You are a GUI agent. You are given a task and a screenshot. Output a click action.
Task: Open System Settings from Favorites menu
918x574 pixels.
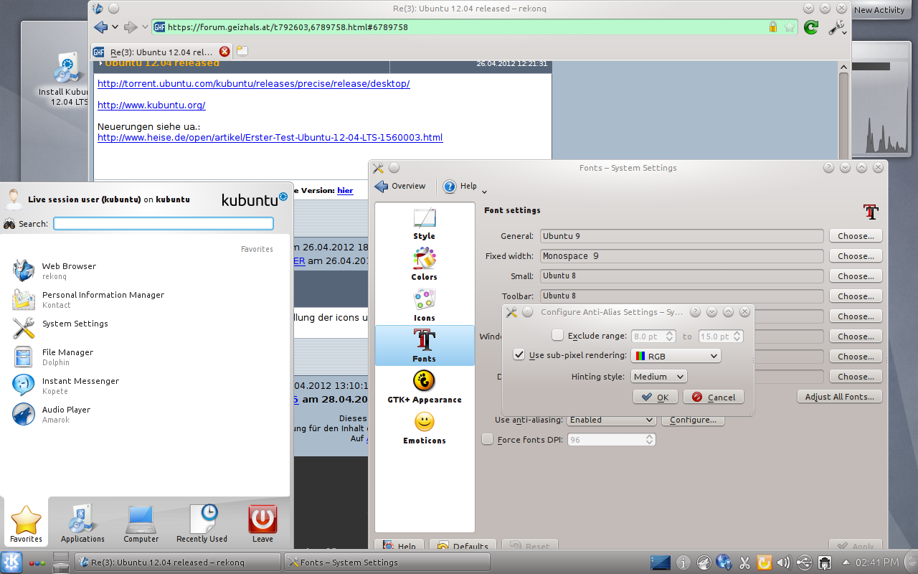point(143,328)
